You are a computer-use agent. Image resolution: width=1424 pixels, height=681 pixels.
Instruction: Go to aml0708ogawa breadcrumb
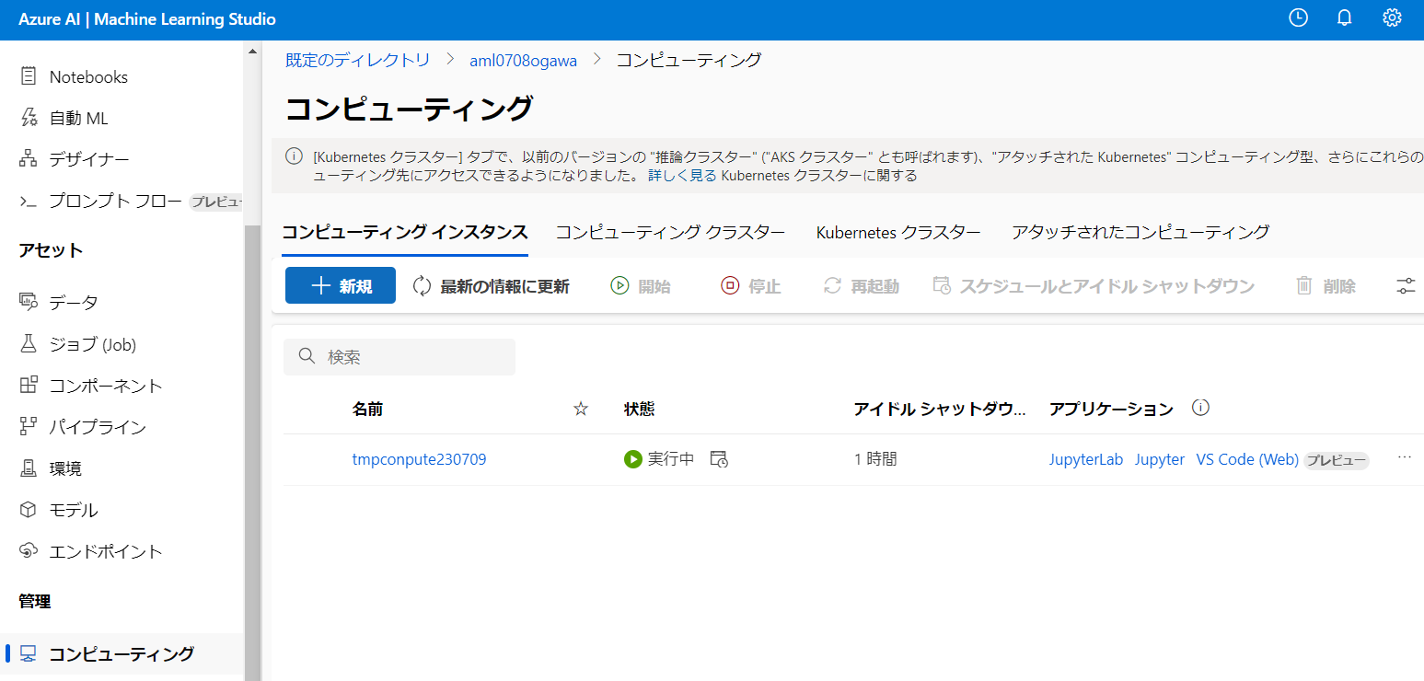(524, 60)
